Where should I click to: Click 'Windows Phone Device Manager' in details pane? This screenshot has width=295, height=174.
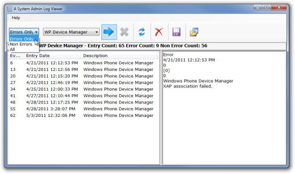point(198,81)
